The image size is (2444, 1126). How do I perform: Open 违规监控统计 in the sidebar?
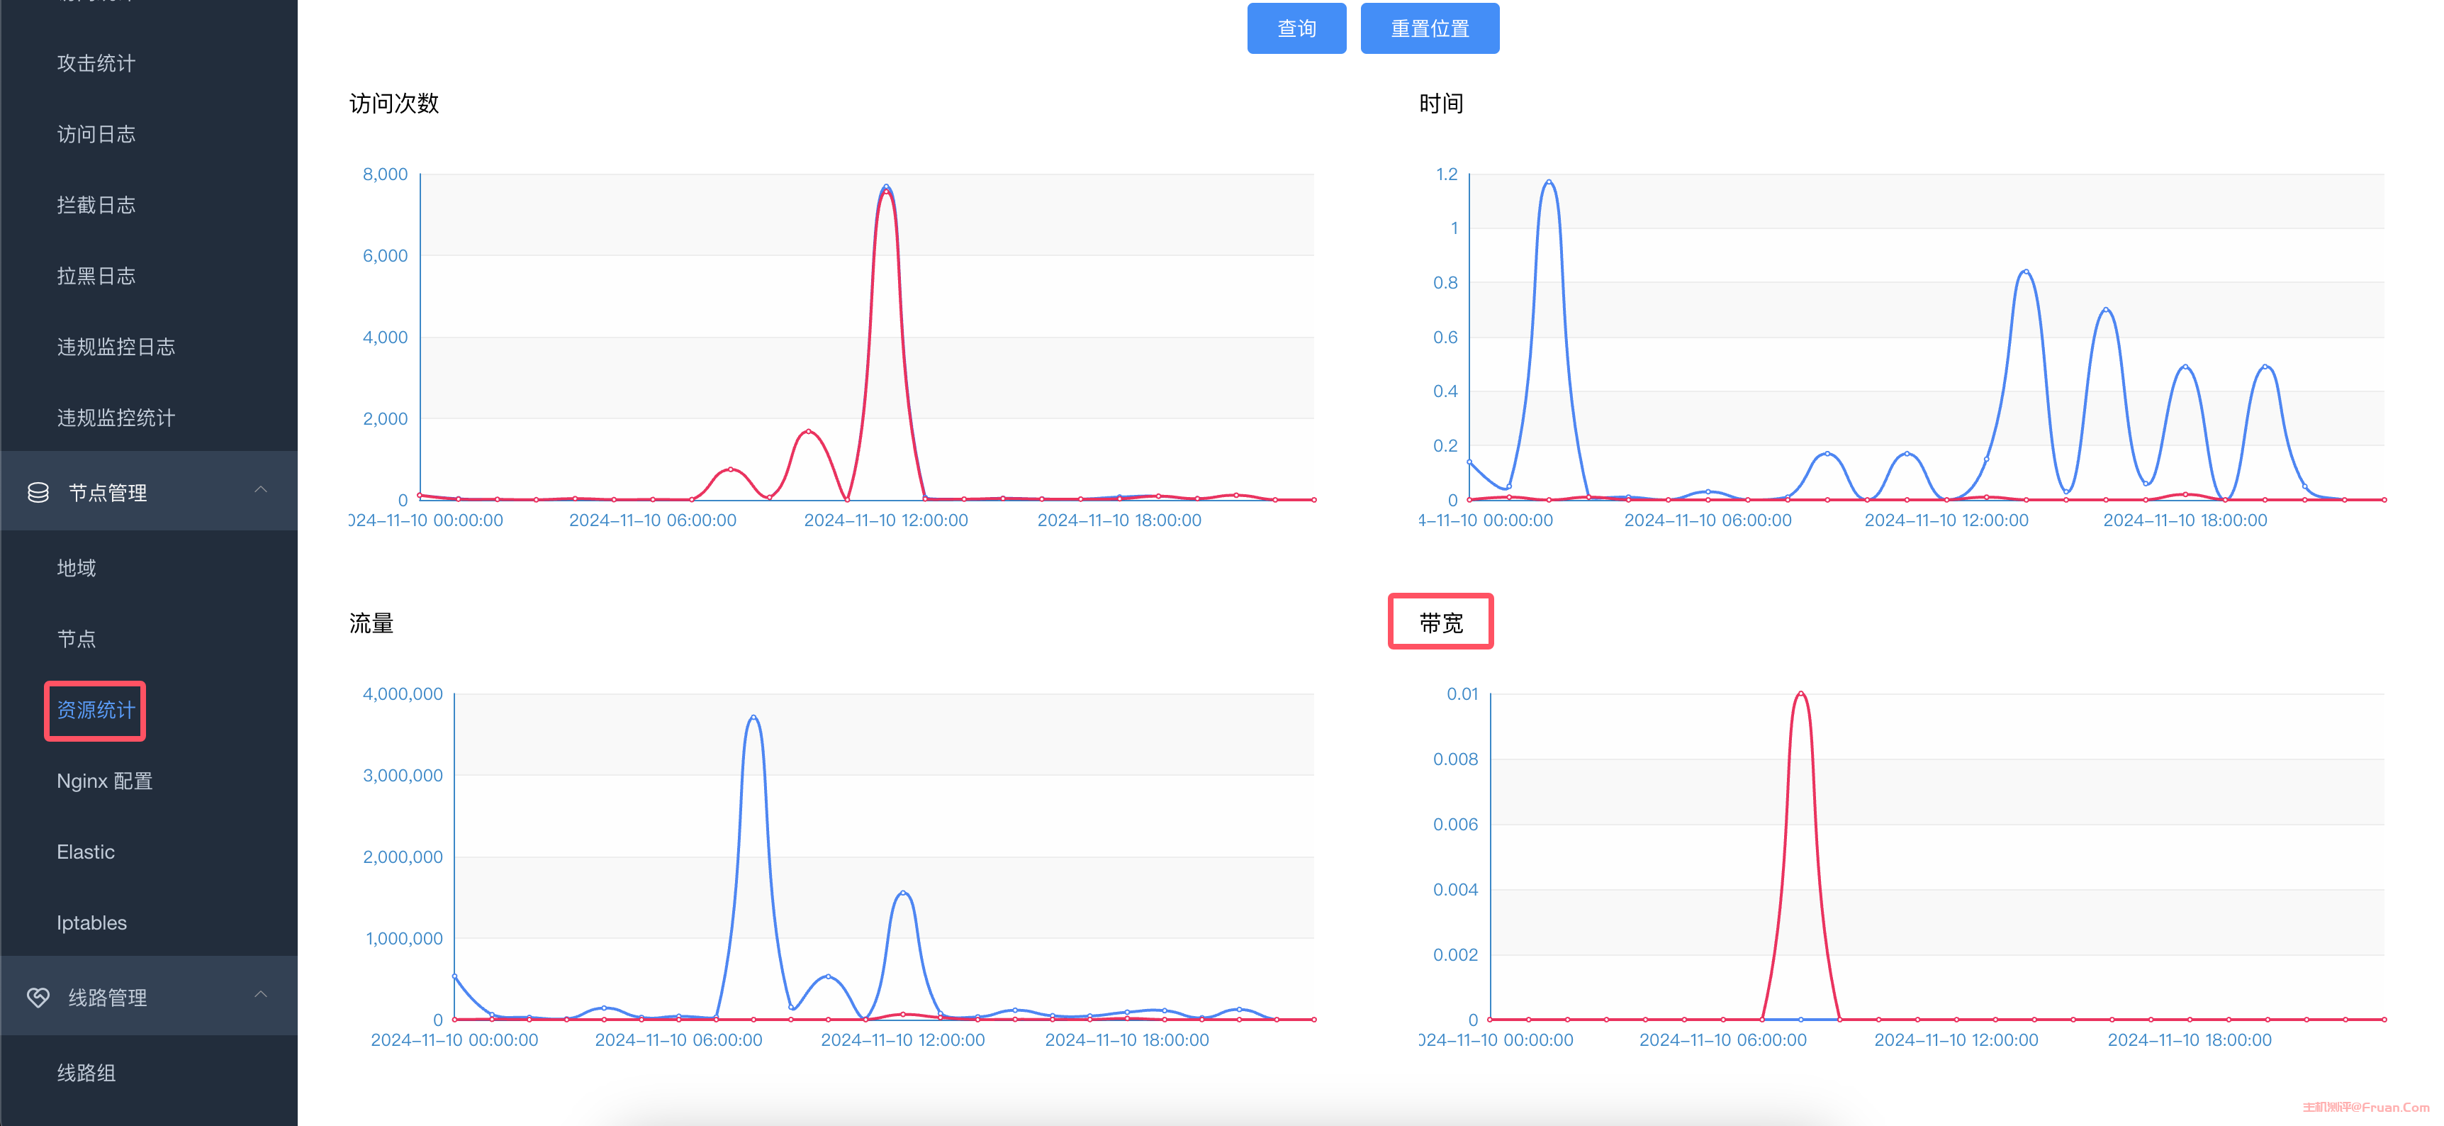coord(116,418)
